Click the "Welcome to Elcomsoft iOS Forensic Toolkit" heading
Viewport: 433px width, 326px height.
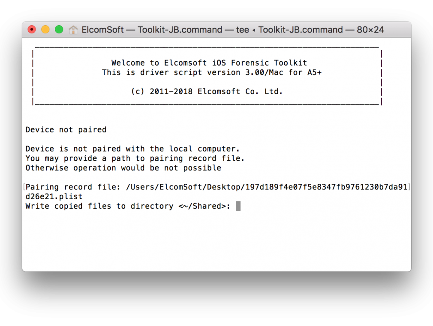click(x=209, y=63)
